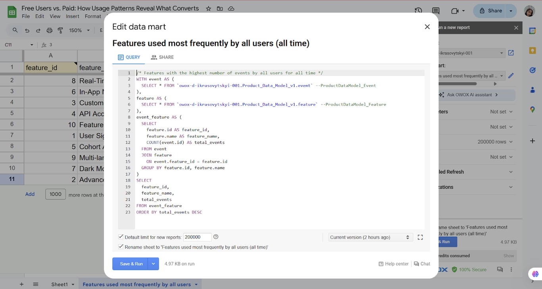The height and width of the screenshot is (289, 542).
Task: Click the Share button
Action: pos(490,11)
